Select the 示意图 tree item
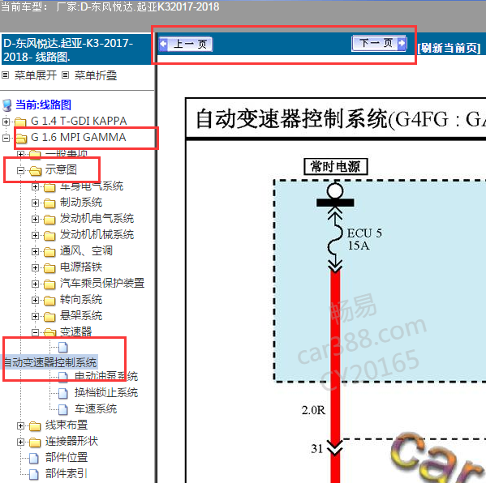 pyautogui.click(x=61, y=169)
